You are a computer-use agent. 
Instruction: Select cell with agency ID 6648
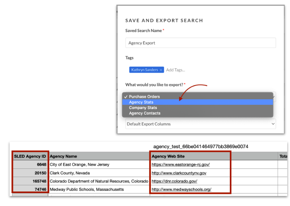pyautogui.click(x=30, y=165)
